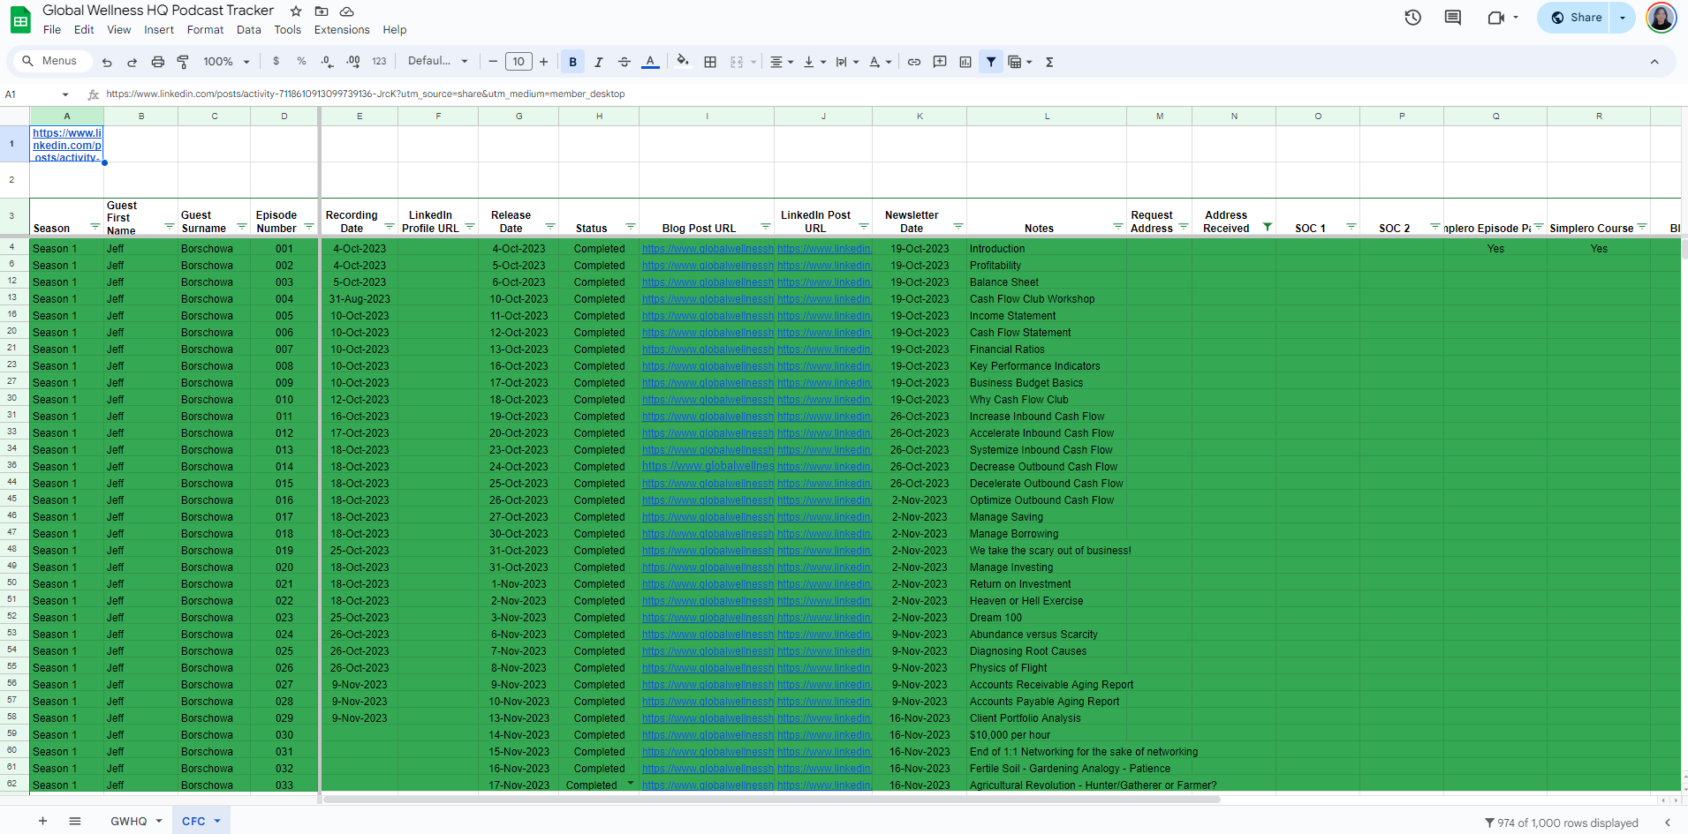Open the comments panel icon

pos(1452,18)
